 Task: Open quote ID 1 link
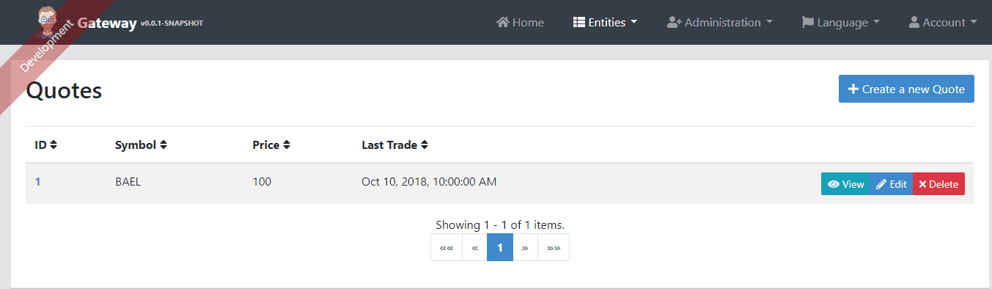tap(37, 182)
